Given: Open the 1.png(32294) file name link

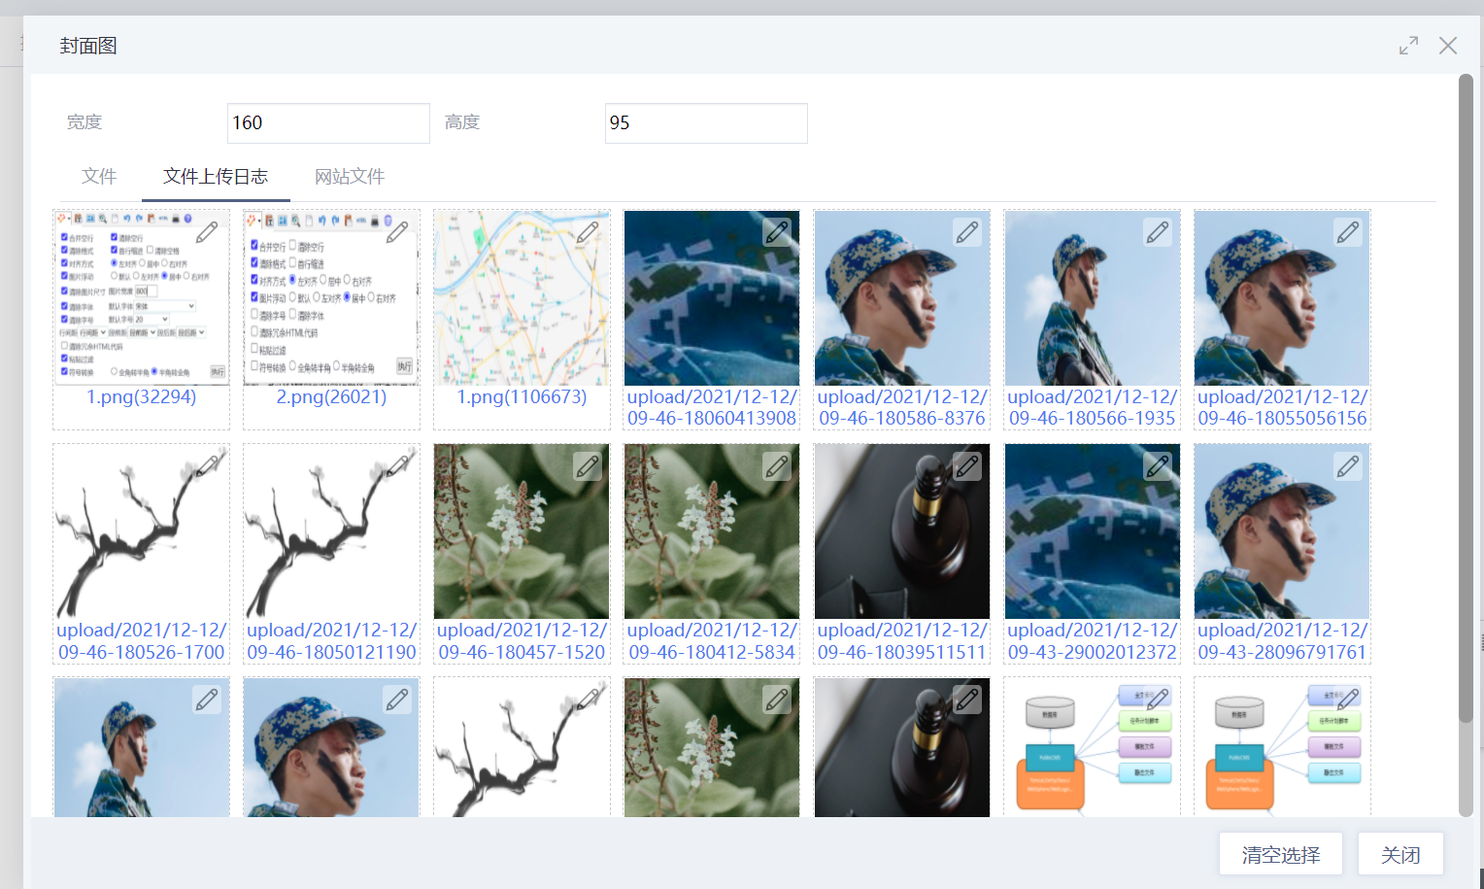Looking at the screenshot, I should point(142,397).
